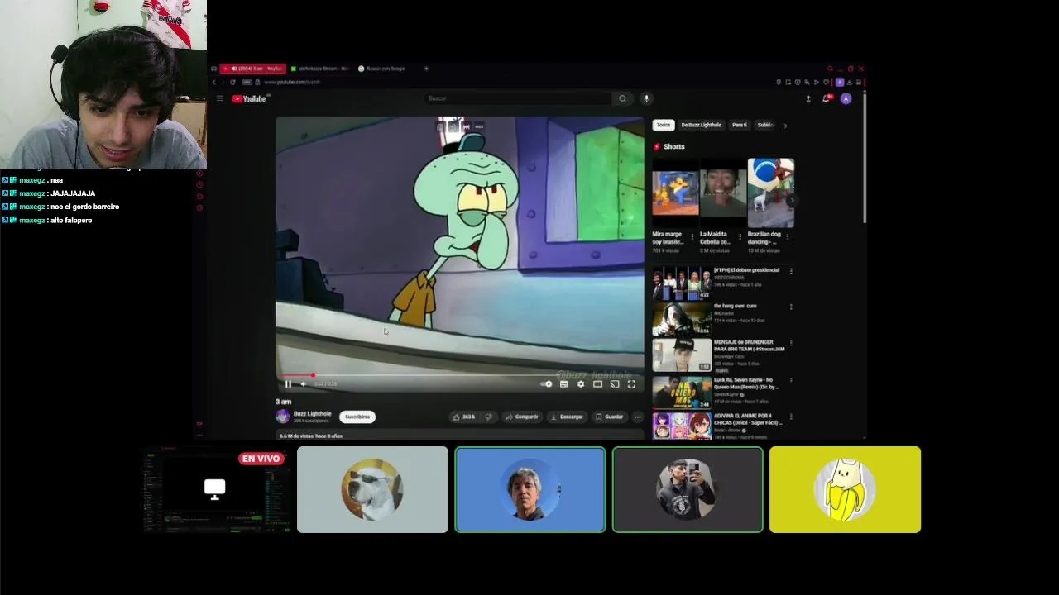Like the video with thumbs up
This screenshot has width=1059, height=595.
point(464,416)
